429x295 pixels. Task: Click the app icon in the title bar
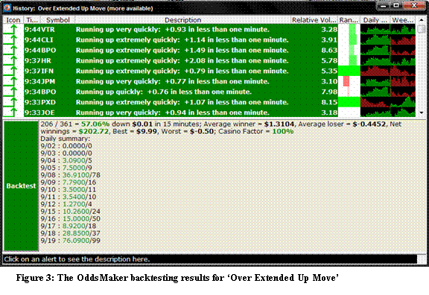click(x=7, y=8)
